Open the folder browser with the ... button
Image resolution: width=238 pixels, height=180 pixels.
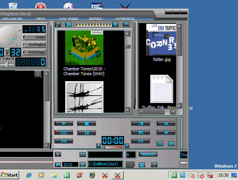click(130, 165)
